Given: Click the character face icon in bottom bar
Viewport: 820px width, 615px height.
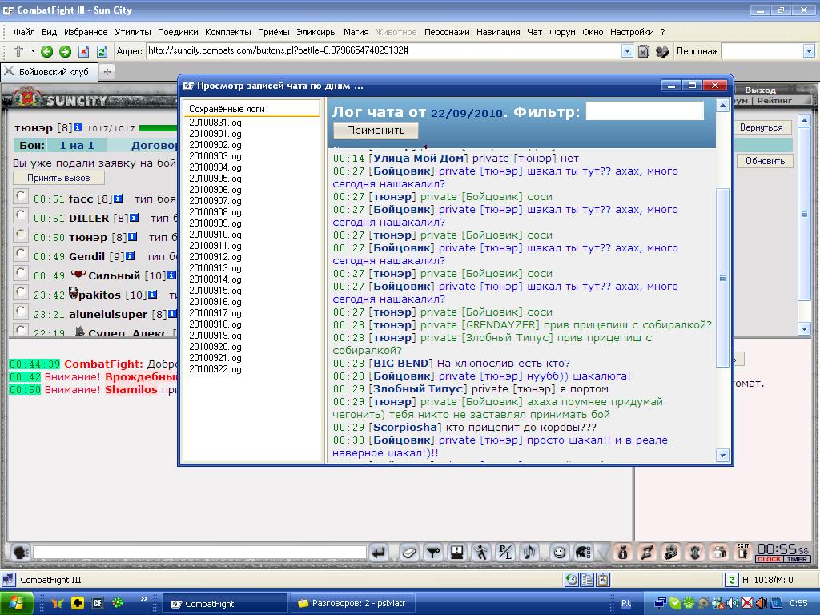Looking at the screenshot, I should pos(671,552).
